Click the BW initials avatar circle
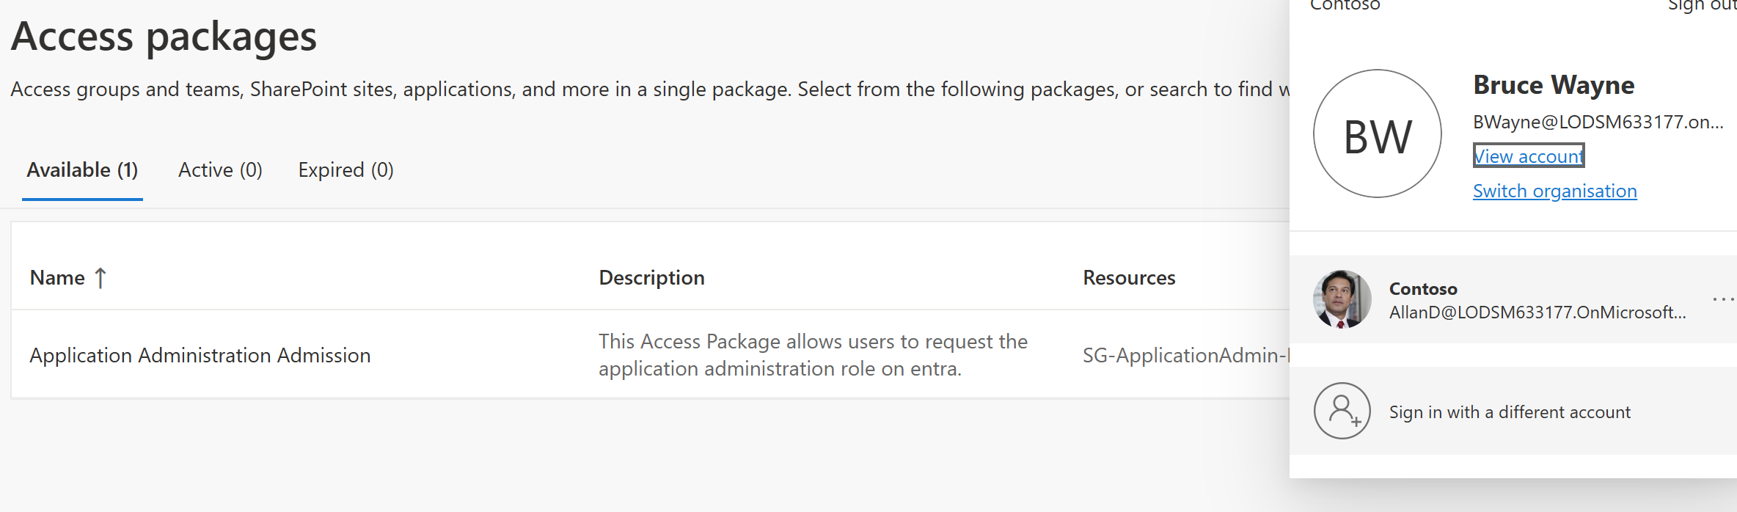 [x=1377, y=134]
